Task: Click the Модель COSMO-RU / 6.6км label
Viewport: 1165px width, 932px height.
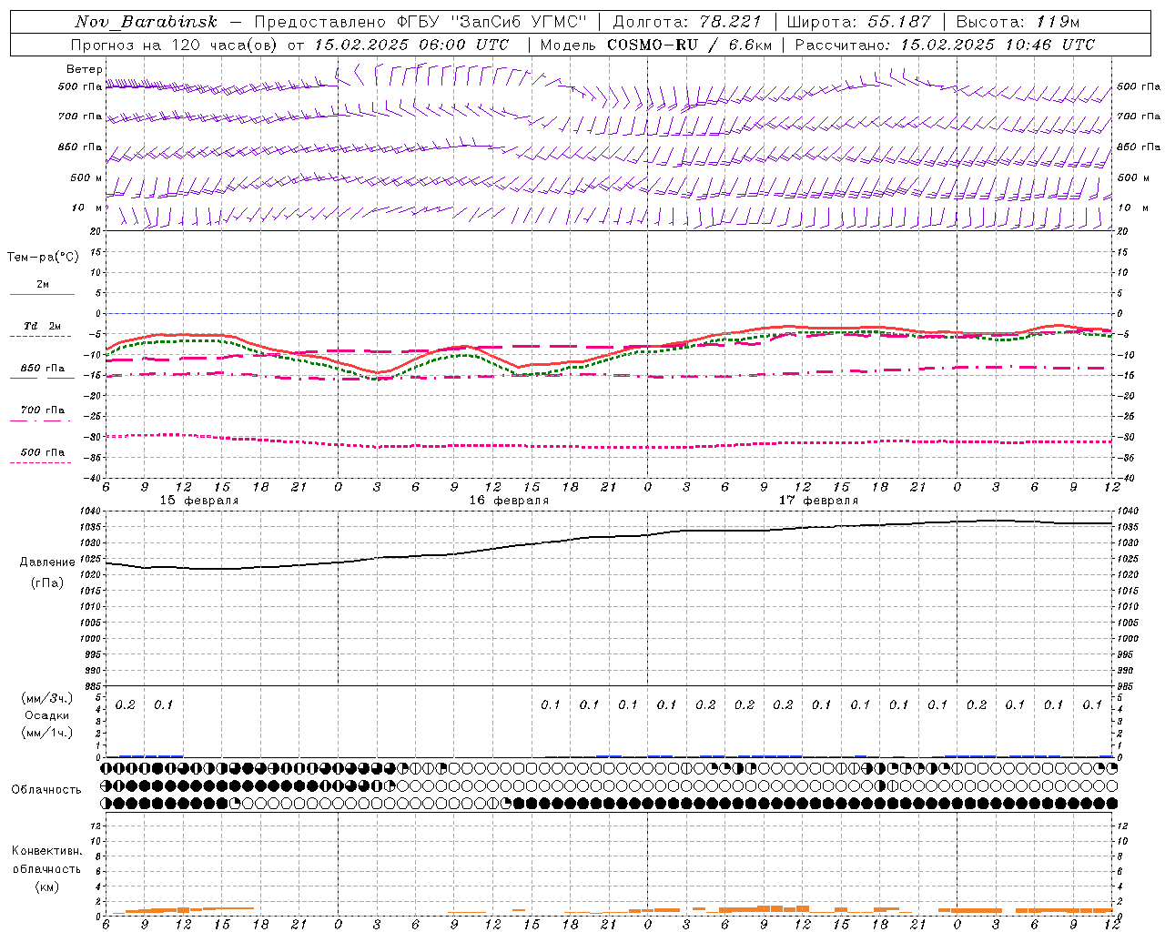Action: tap(656, 45)
